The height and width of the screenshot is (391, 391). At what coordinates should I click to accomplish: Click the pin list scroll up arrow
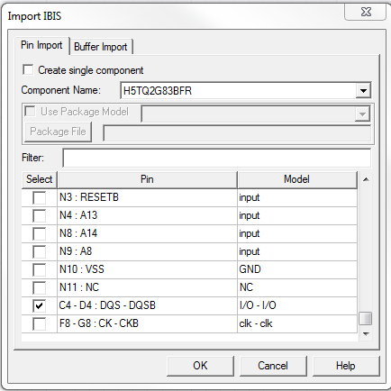(366, 179)
